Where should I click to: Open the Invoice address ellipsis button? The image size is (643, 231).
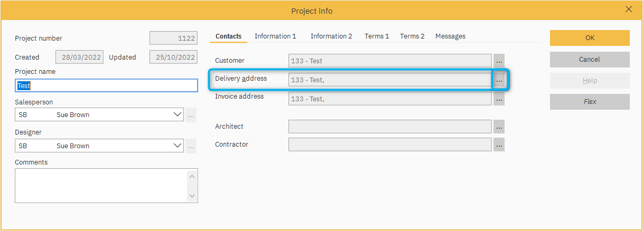[499, 99]
